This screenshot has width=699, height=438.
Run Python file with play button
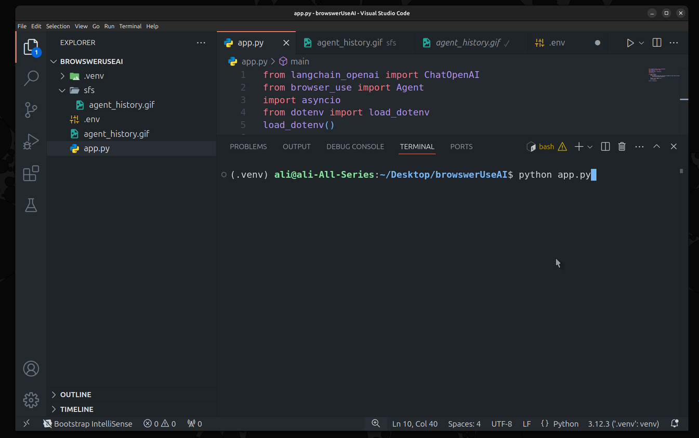630,43
